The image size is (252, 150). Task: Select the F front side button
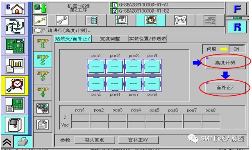click(x=237, y=9)
